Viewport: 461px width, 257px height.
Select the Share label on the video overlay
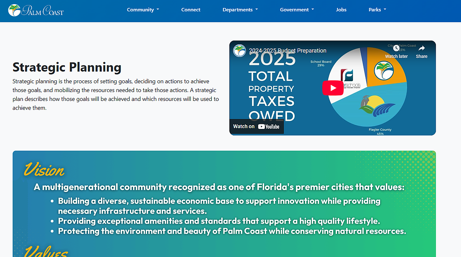click(x=421, y=56)
